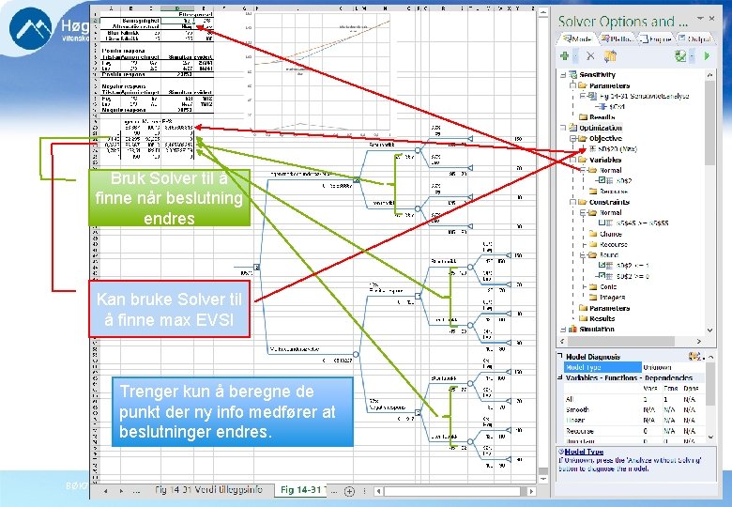
Task: Click the refresh model icon in Solver toolbar
Action: 610,56
